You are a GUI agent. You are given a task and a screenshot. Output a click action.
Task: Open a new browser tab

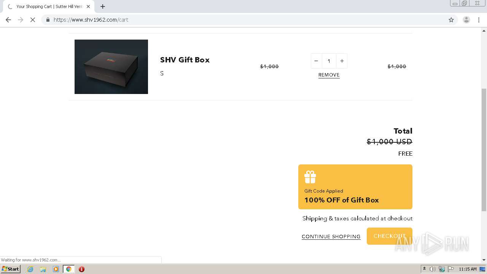103,6
